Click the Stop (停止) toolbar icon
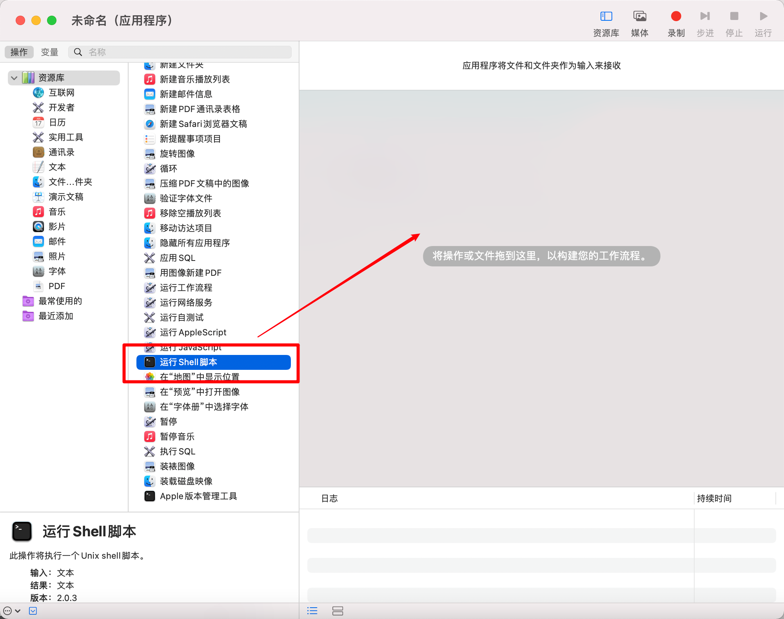 coord(733,16)
